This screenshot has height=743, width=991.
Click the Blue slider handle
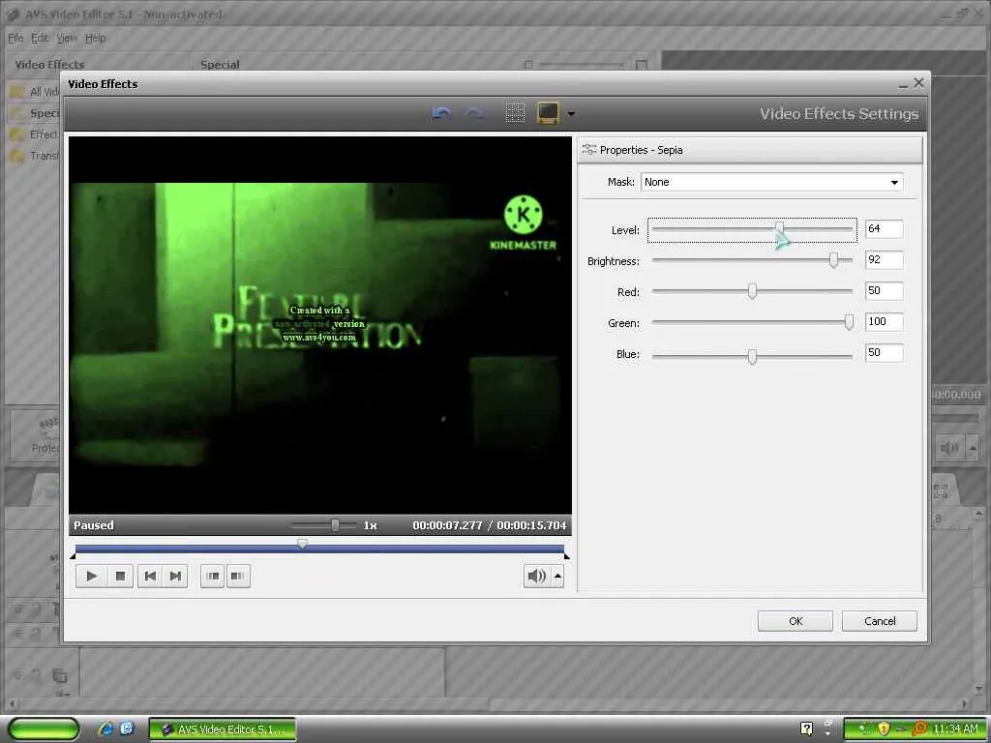click(752, 357)
